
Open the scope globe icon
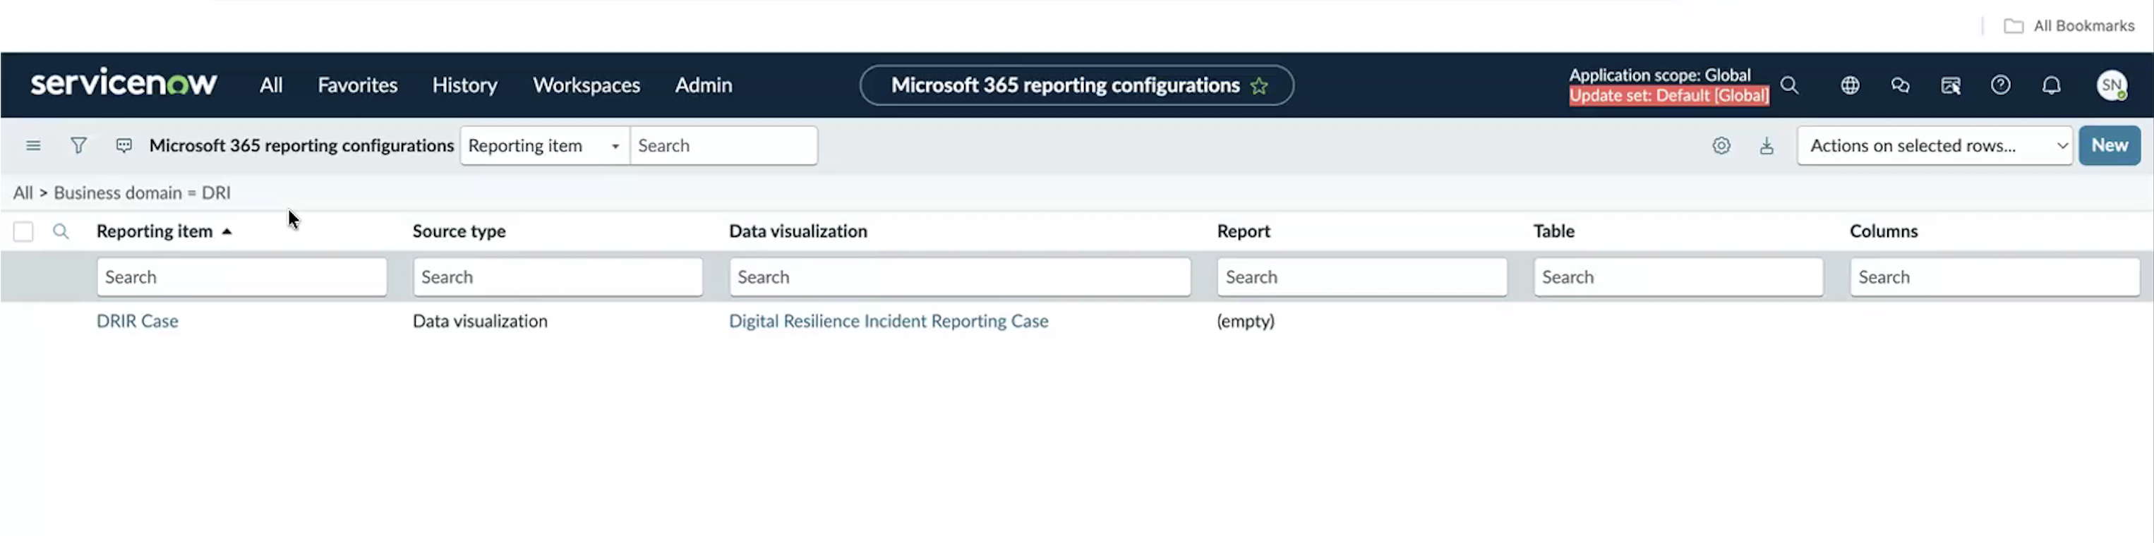tap(1850, 85)
